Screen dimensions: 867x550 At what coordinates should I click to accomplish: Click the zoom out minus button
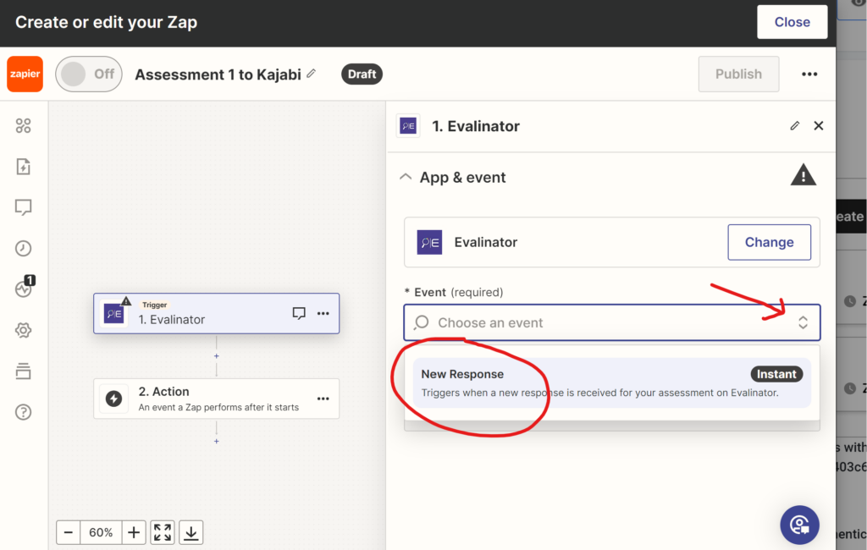[x=69, y=532]
